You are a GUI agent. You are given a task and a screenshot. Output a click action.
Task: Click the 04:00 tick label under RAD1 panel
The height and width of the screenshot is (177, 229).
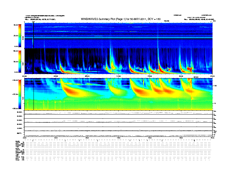coord(56,76)
